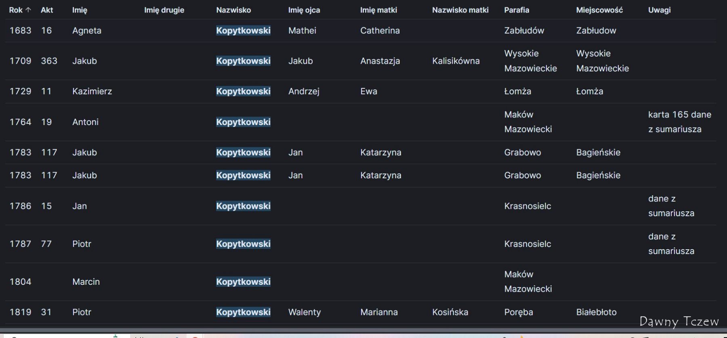The image size is (727, 338).
Task: Select the Kalisikówna mother surname cell
Action: [456, 61]
